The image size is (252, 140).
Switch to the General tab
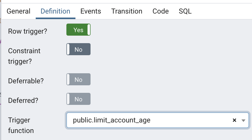[x=18, y=11]
